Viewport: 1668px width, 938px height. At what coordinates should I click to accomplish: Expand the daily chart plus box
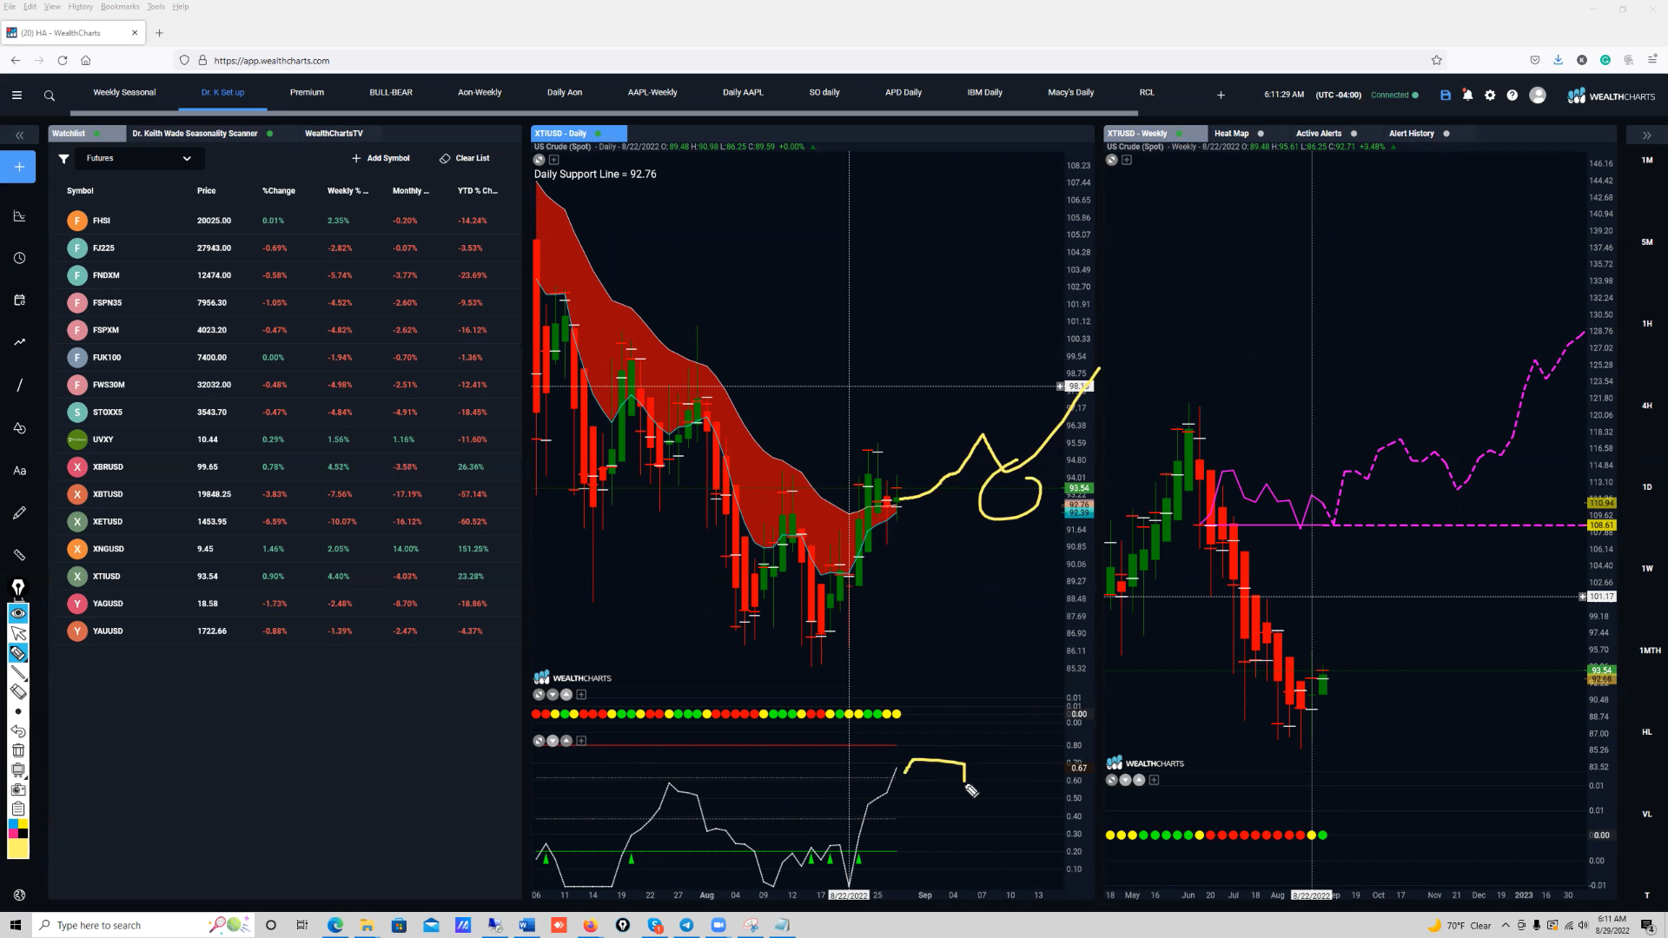point(554,160)
